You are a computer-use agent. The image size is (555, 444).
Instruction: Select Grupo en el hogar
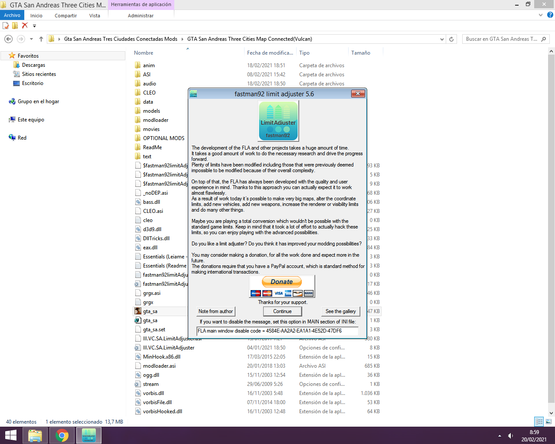coord(38,101)
